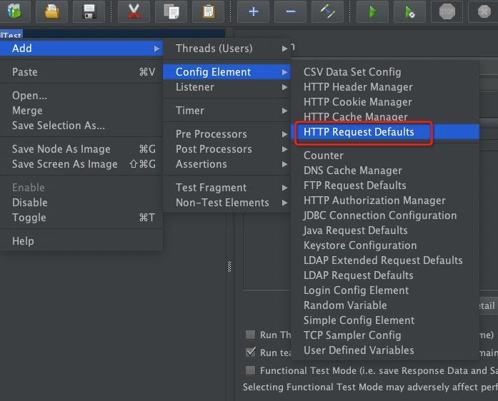The image size is (498, 401).
Task: Click Save Node As Image
Action: 61,149
